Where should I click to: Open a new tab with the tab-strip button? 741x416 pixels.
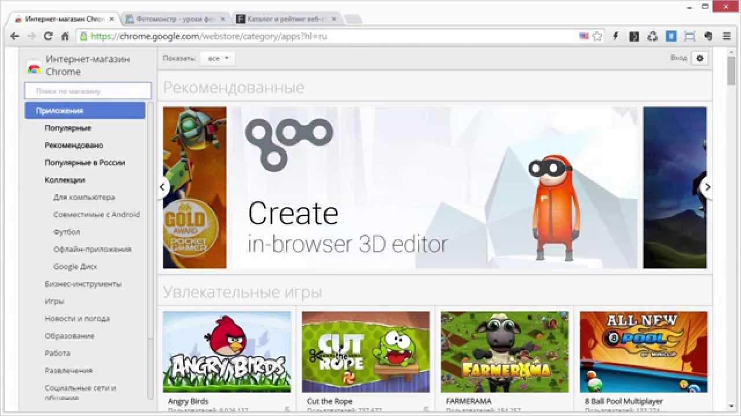pyautogui.click(x=354, y=20)
